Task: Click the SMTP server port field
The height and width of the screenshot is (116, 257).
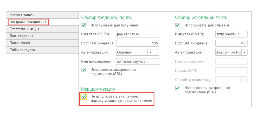Action: pos(231,43)
